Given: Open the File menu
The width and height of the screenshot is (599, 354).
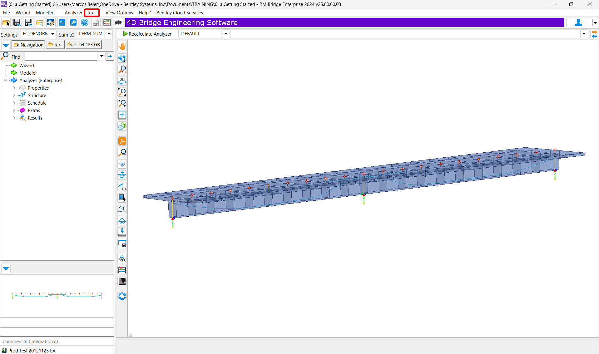Looking at the screenshot, I should pyautogui.click(x=6, y=12).
